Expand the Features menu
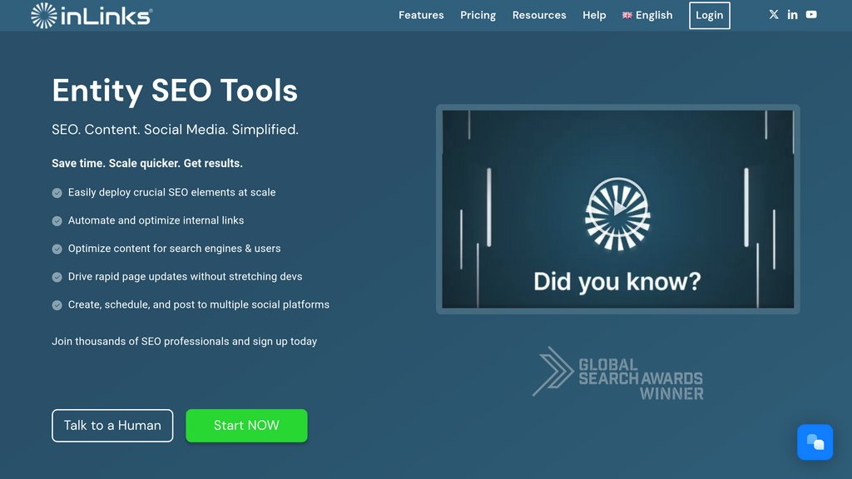This screenshot has width=852, height=479. 421,15
